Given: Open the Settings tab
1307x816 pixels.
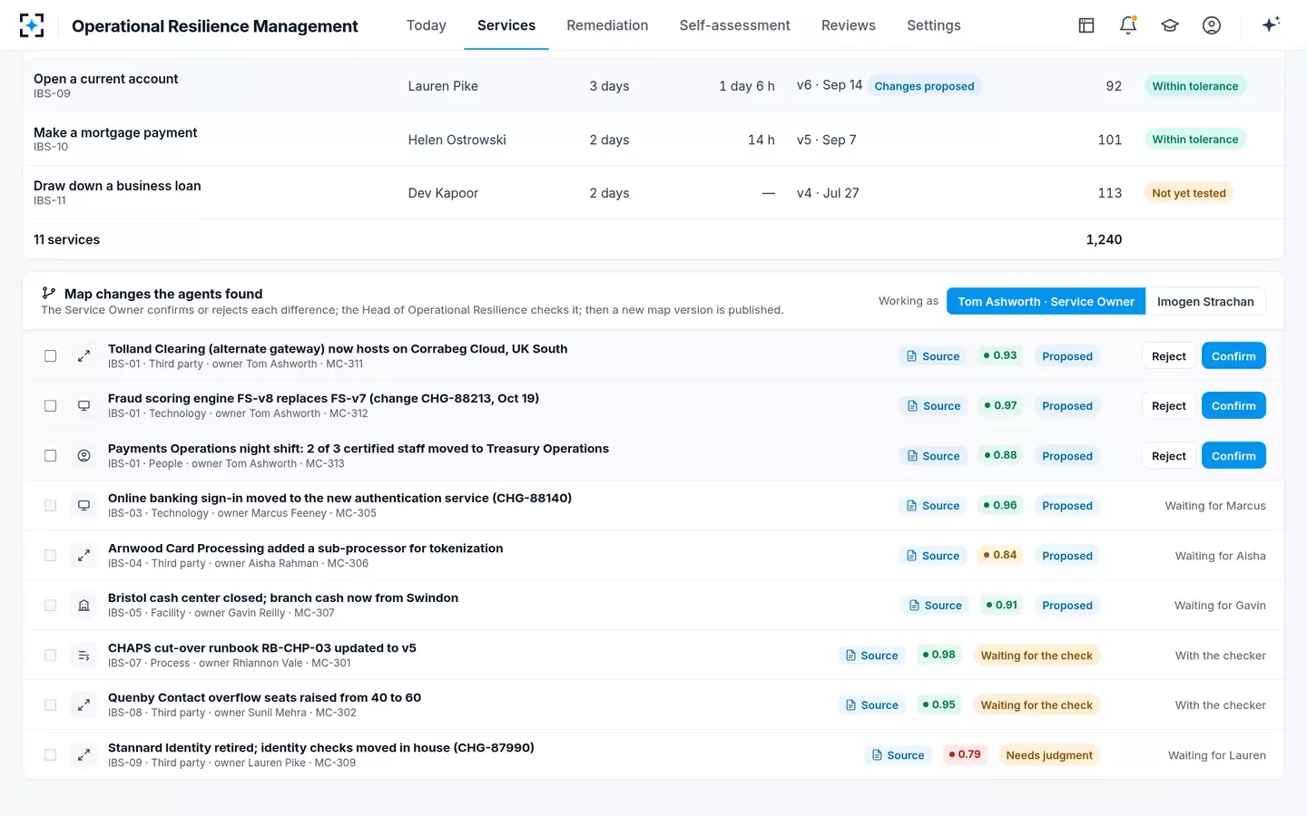Looking at the screenshot, I should (x=934, y=25).
